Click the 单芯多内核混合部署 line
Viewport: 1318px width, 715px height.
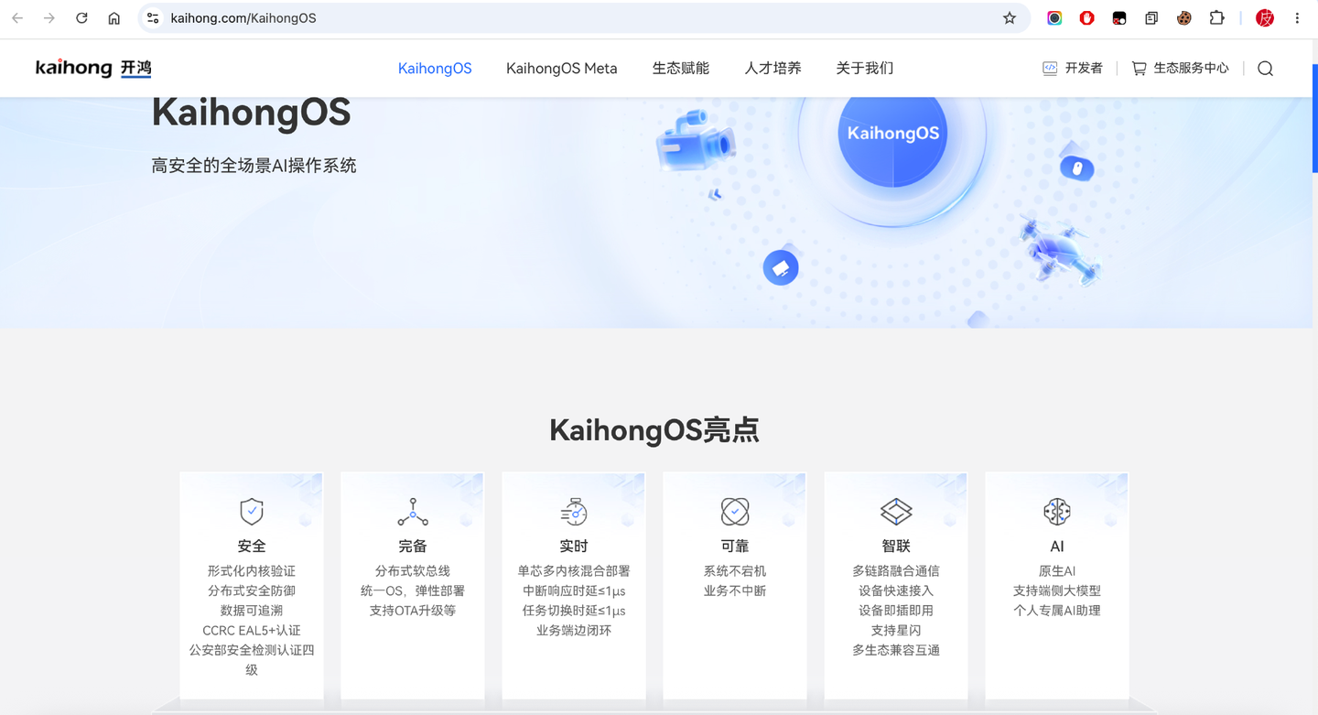point(574,571)
